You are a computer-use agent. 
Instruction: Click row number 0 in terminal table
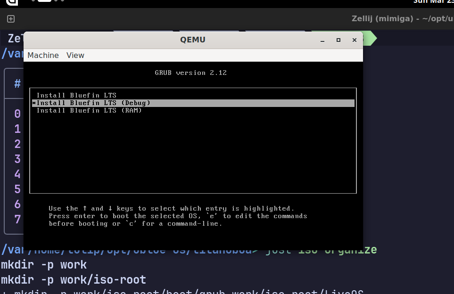click(x=17, y=114)
